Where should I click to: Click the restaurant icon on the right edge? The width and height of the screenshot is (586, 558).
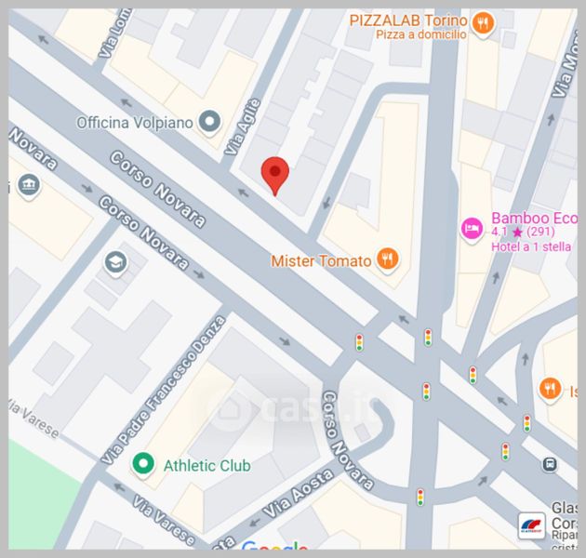550,389
